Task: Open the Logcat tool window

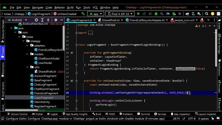Action: [52, 114]
